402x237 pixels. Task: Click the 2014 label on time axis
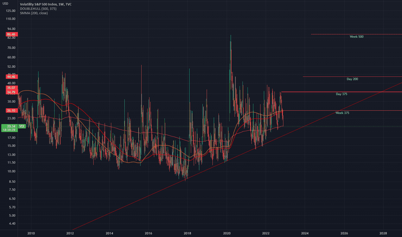(x=109, y=233)
